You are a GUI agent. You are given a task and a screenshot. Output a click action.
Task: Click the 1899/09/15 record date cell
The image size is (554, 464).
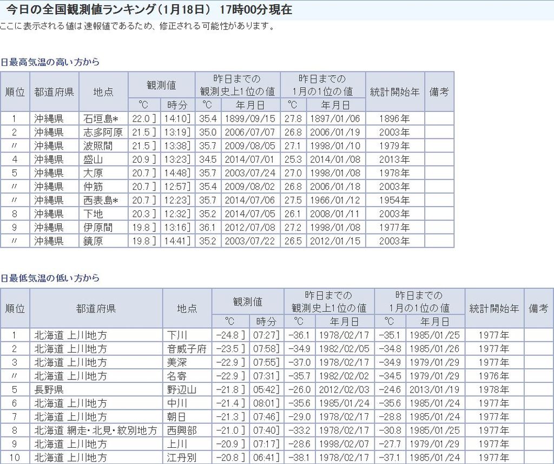[x=254, y=119]
